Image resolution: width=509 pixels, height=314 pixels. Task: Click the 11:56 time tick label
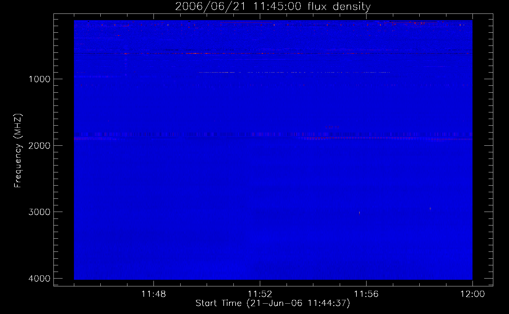(x=366, y=294)
